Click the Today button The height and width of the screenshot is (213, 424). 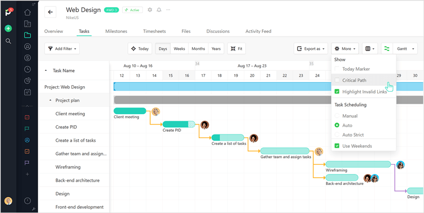140,49
